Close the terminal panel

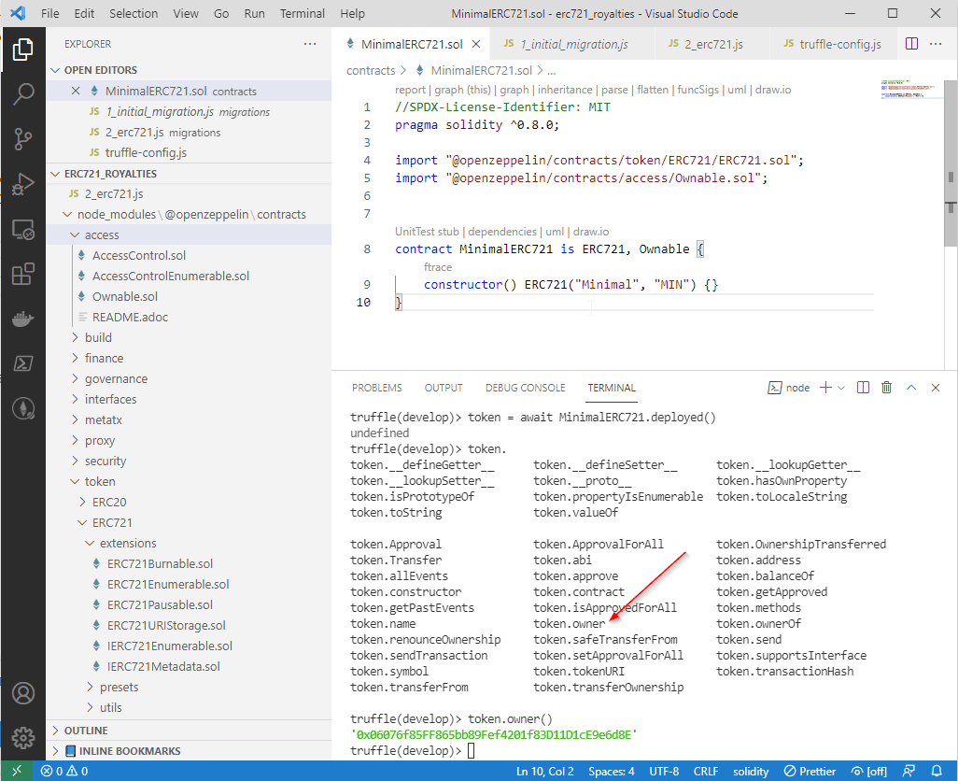click(935, 388)
